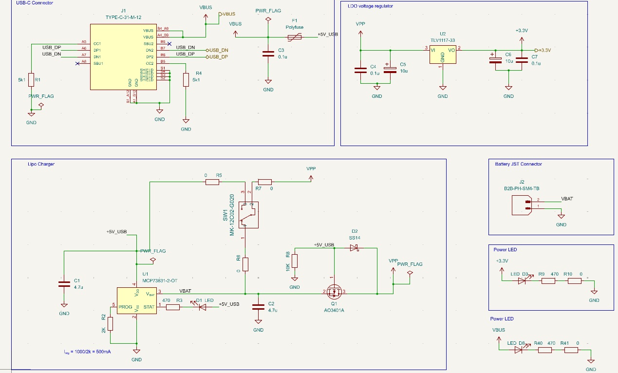Select the PROG resistor R2 2K
The width and height of the screenshot is (618, 373).
[111, 324]
